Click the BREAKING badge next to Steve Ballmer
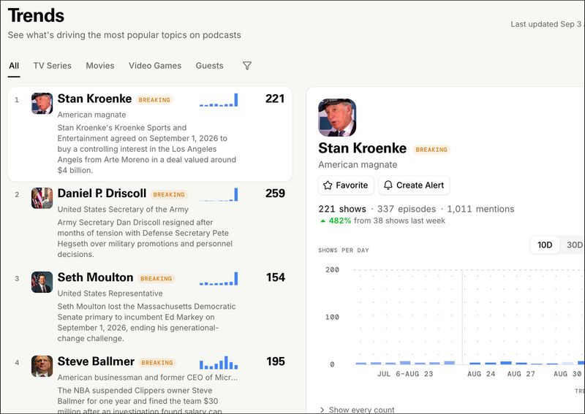 point(157,363)
